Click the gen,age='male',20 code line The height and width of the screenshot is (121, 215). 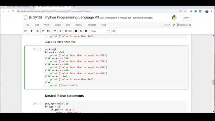[x=56, y=104]
